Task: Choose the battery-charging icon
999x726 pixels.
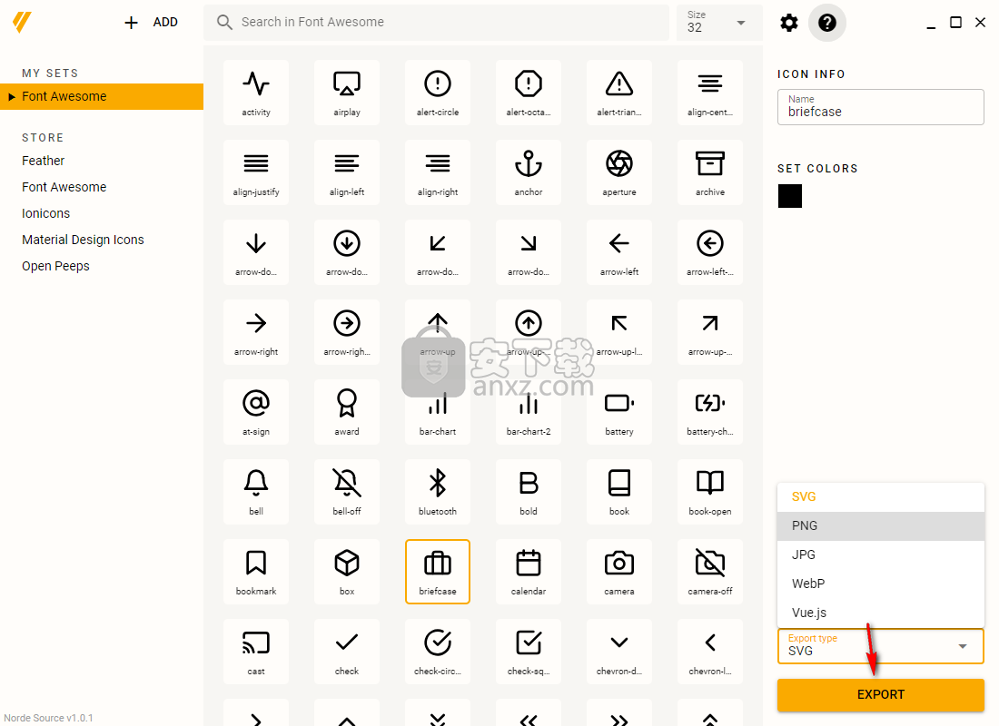Action: (710, 412)
